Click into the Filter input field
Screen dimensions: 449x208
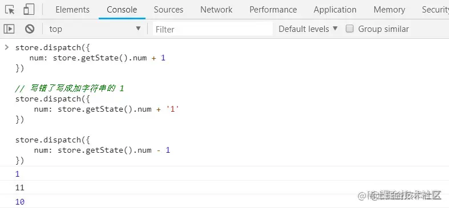(212, 29)
